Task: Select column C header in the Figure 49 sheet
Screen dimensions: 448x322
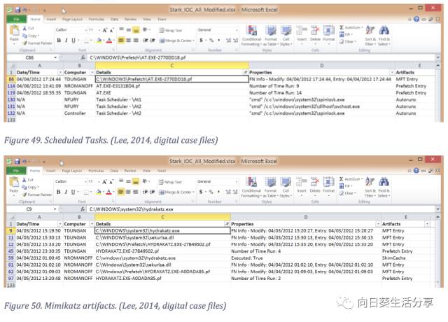Action: pyautogui.click(x=171, y=66)
